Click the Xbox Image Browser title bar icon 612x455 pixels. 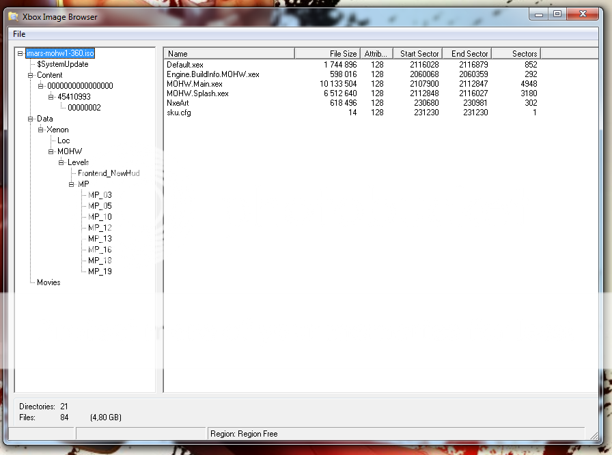(x=13, y=16)
